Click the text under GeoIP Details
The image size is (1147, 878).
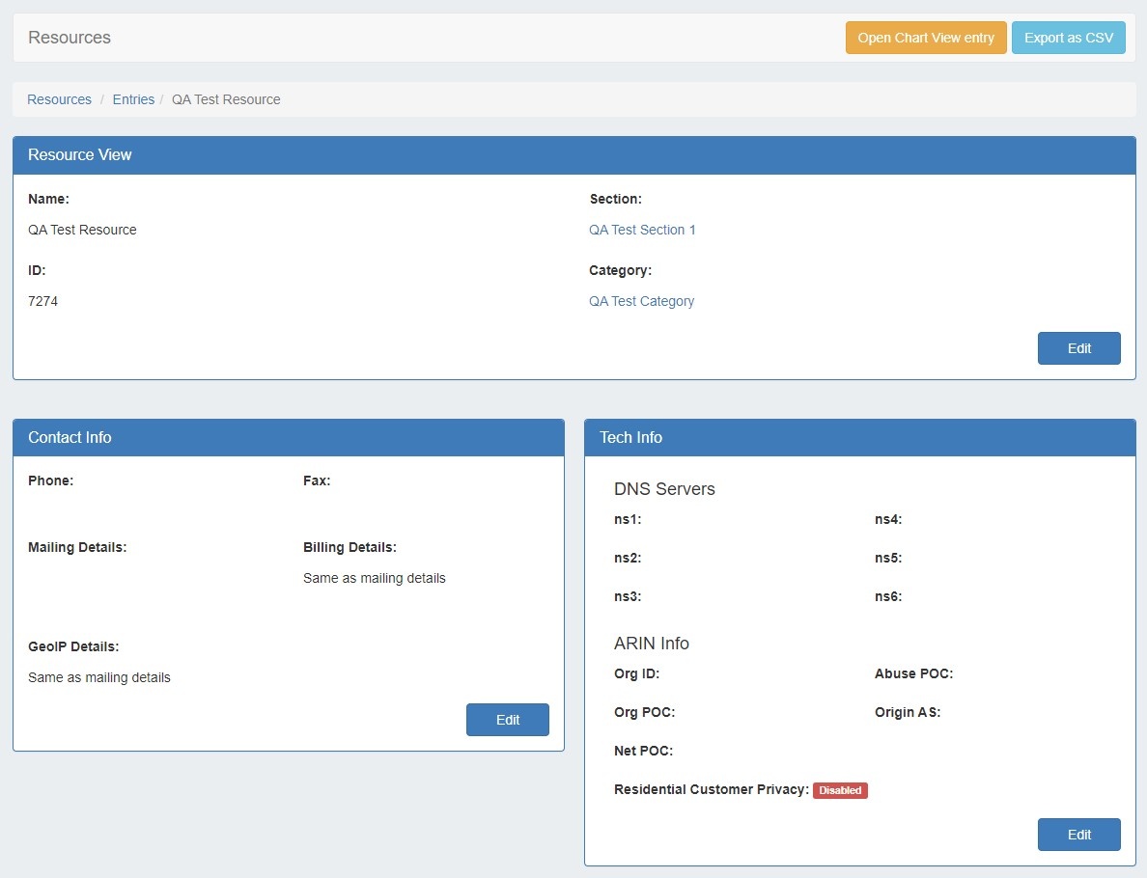tap(98, 677)
